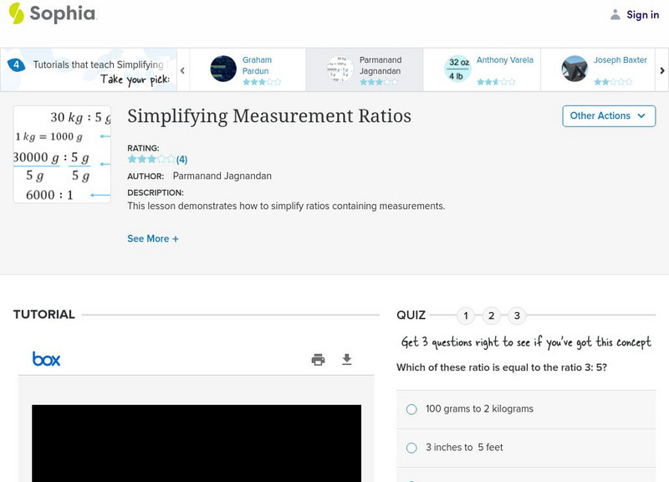Switch to quiz question 3
The image size is (669, 482).
click(517, 315)
